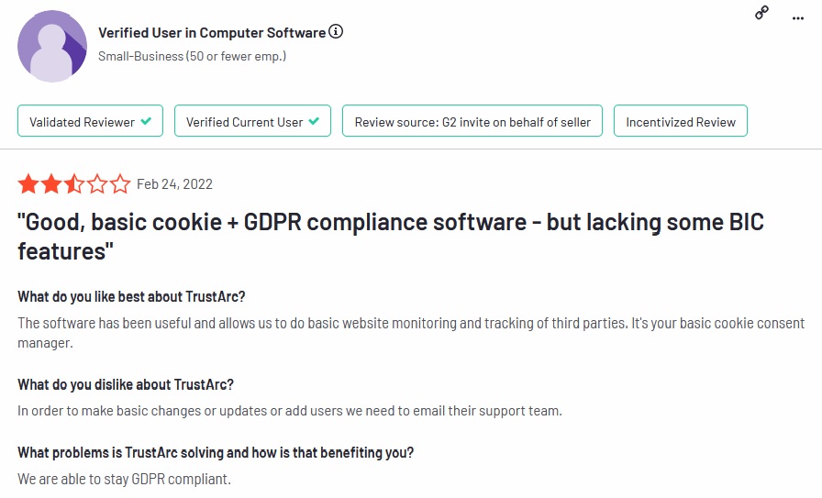Click the purple user avatar
Screen dimensions: 822x498
coord(52,46)
